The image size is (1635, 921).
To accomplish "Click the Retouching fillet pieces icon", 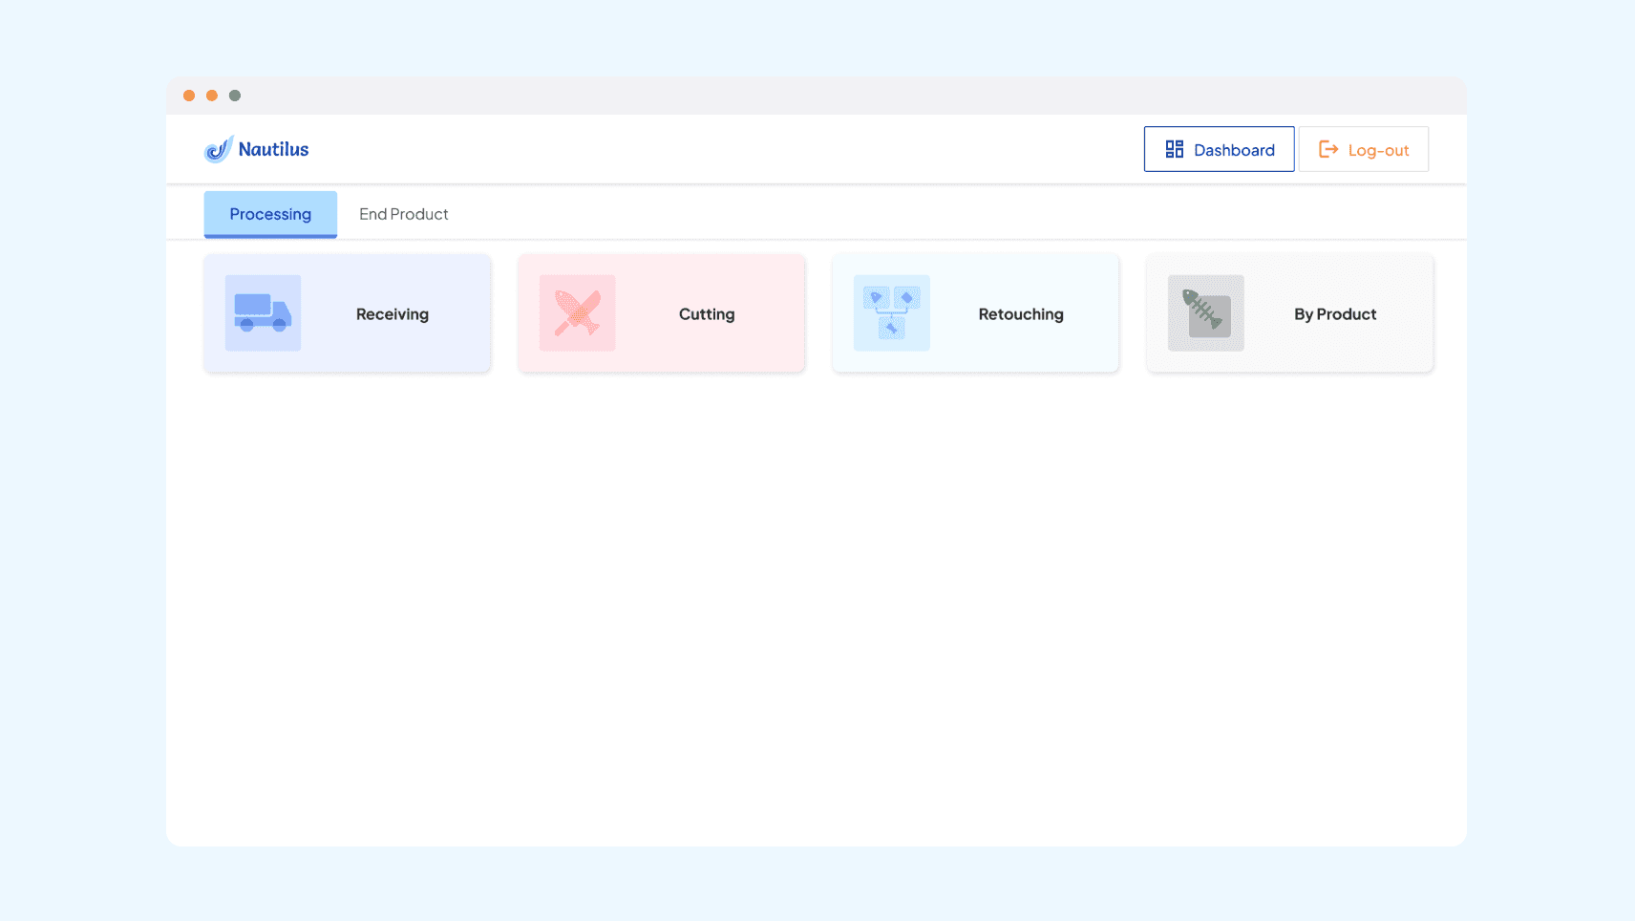I will coord(891,313).
